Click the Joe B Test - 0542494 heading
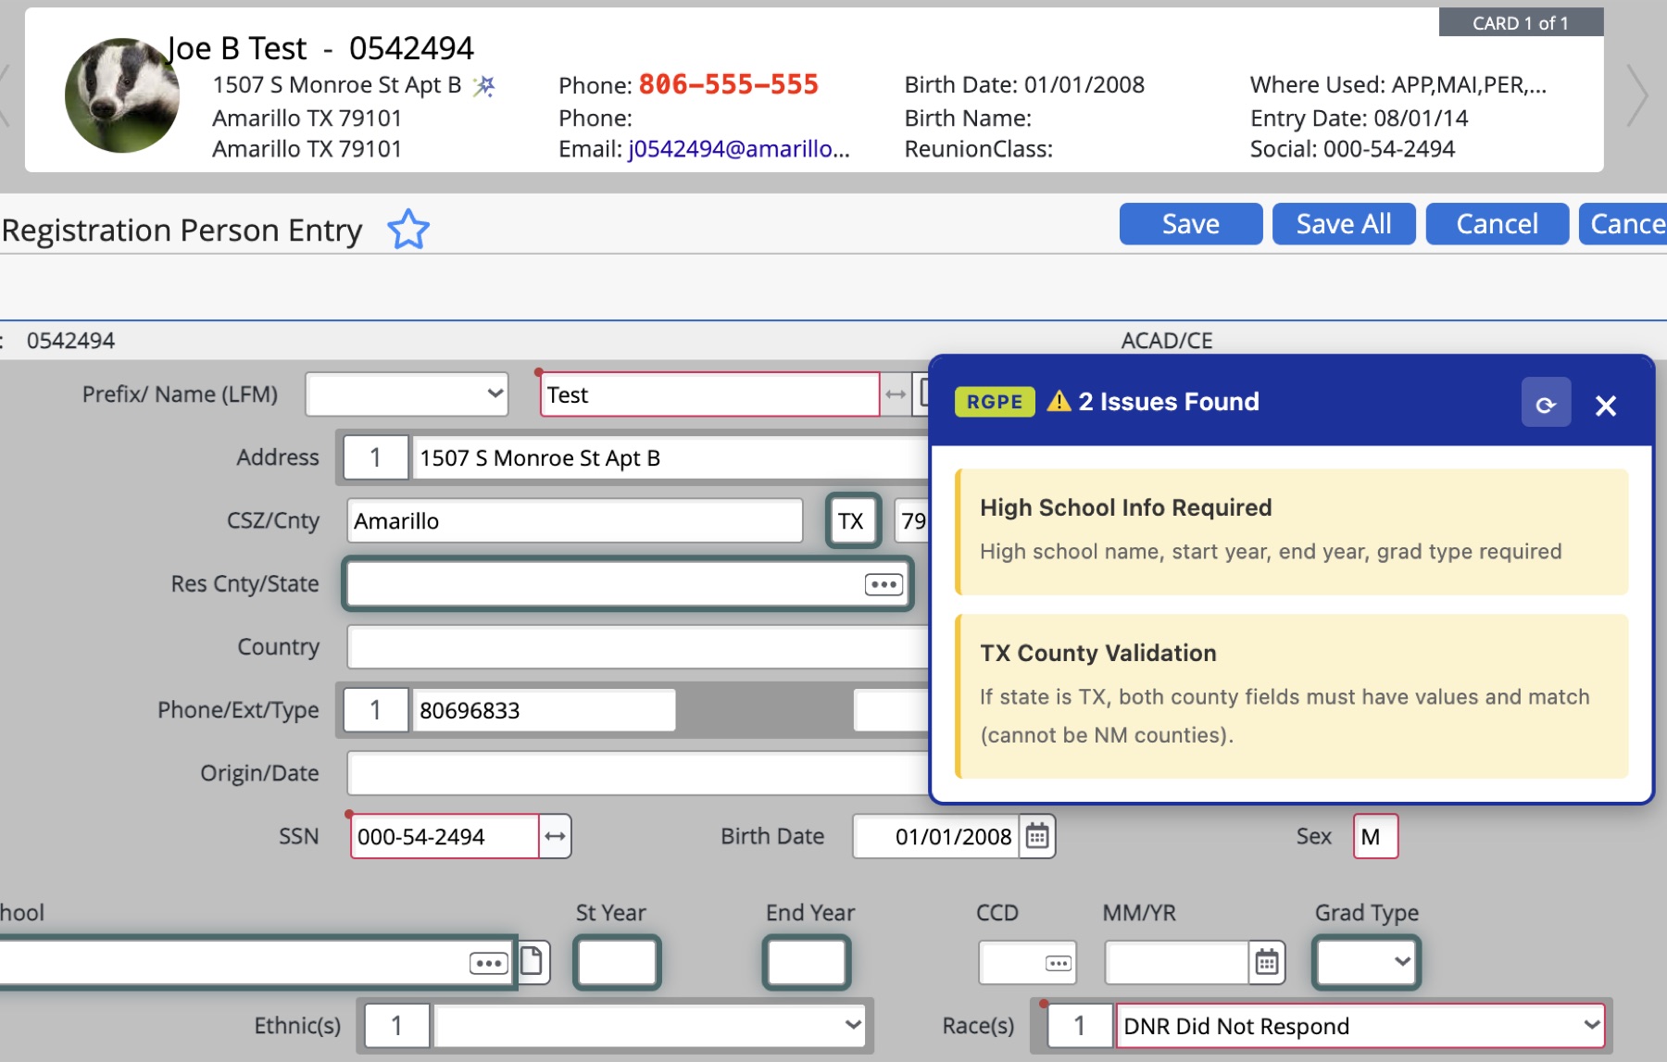The height and width of the screenshot is (1062, 1667). pos(320,48)
